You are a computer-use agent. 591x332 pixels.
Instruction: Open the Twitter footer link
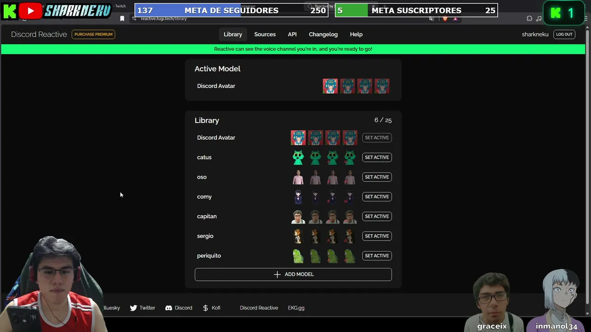[143, 308]
